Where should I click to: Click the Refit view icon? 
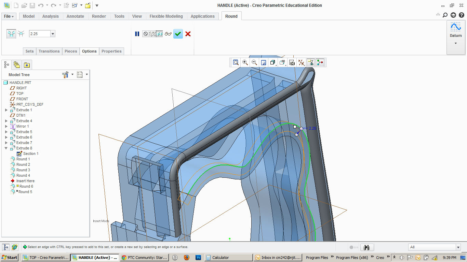pos(236,62)
